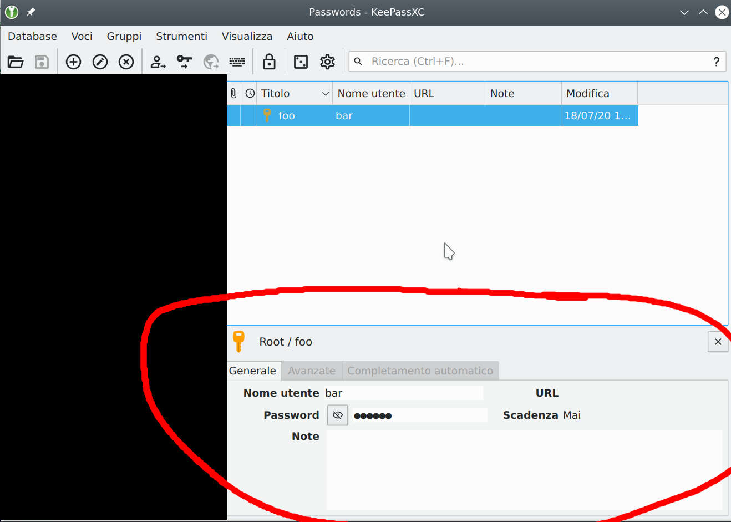Open password generator dice icon
This screenshot has width=731, height=522.
click(x=301, y=62)
